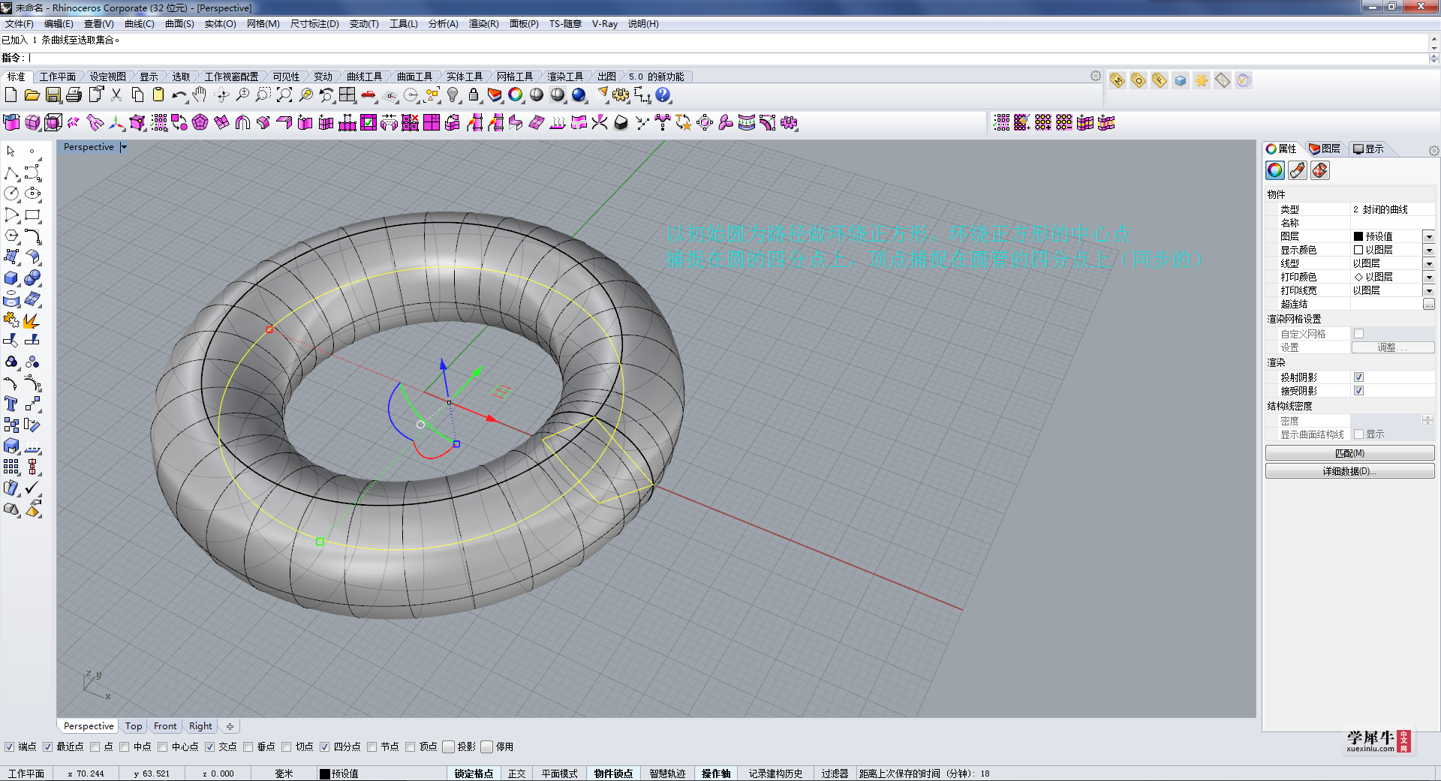Click the 指令 command input line
The width and height of the screenshot is (1441, 781).
tap(728, 58)
